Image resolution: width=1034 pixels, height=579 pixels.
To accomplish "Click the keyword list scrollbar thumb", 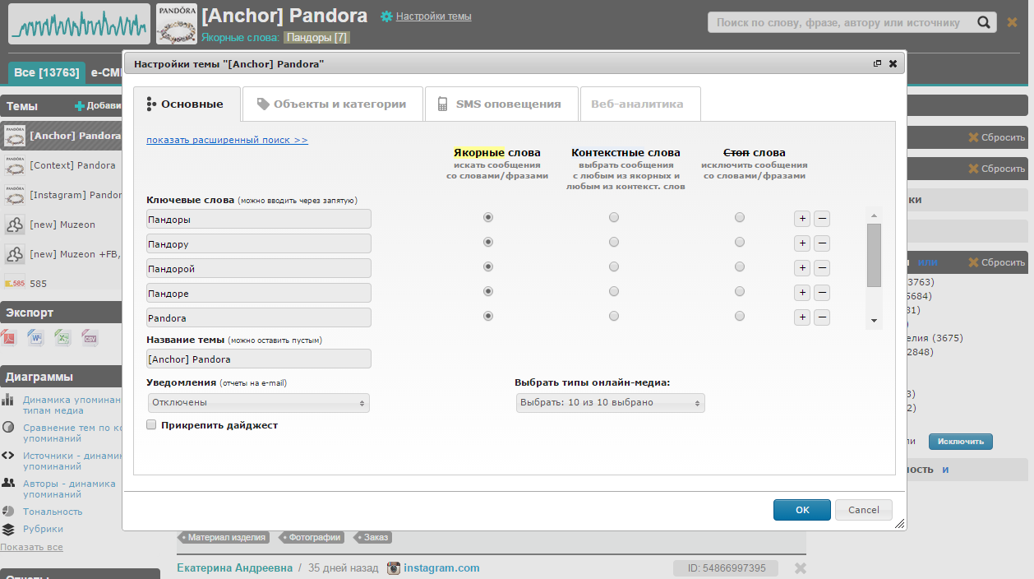I will click(x=874, y=255).
